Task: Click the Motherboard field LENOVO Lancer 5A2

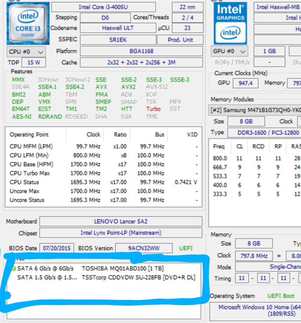Action: (x=121, y=221)
